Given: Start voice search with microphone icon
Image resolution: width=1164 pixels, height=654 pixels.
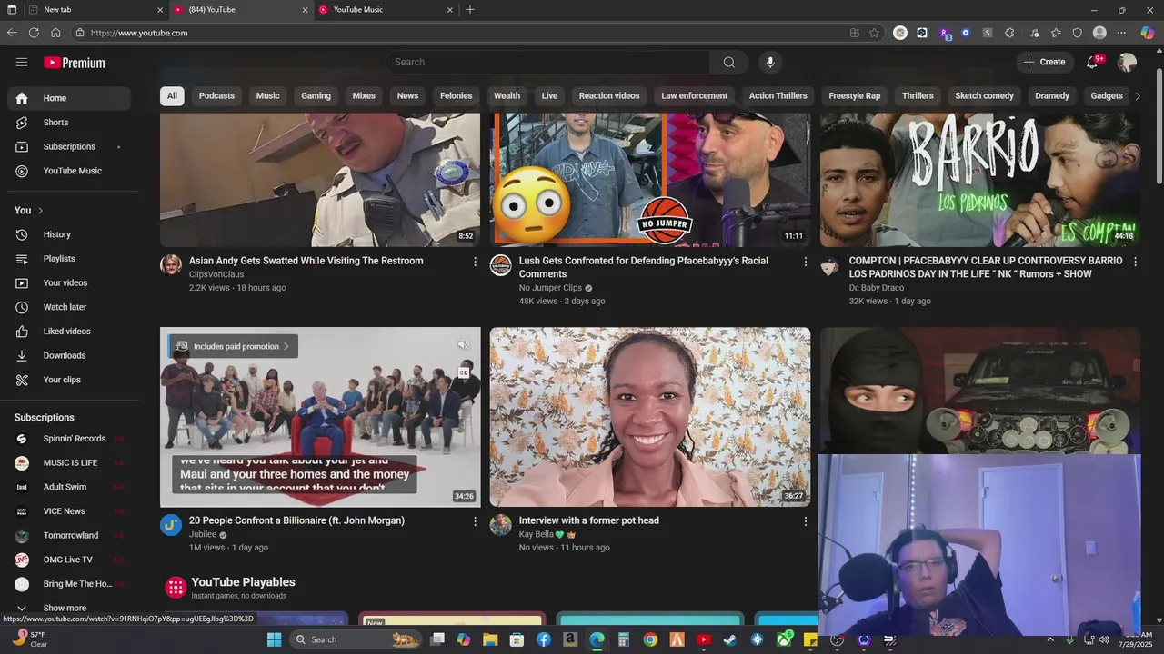Looking at the screenshot, I should coord(770,62).
